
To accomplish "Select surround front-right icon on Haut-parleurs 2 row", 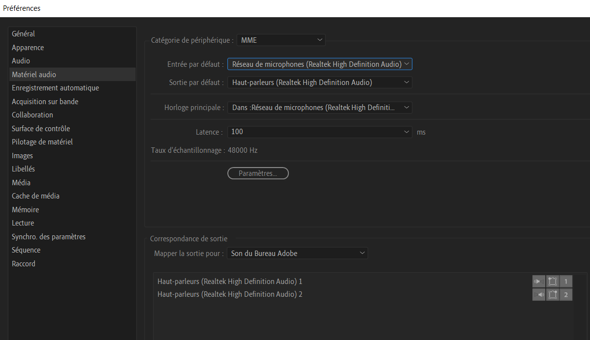I will pos(552,295).
